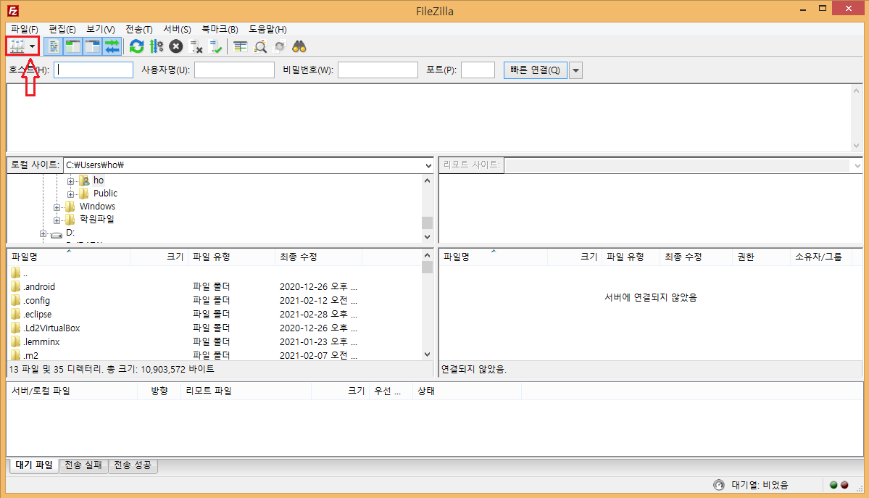Image resolution: width=869 pixels, height=498 pixels.
Task: Click the green activity LED indicator
Action: point(833,485)
